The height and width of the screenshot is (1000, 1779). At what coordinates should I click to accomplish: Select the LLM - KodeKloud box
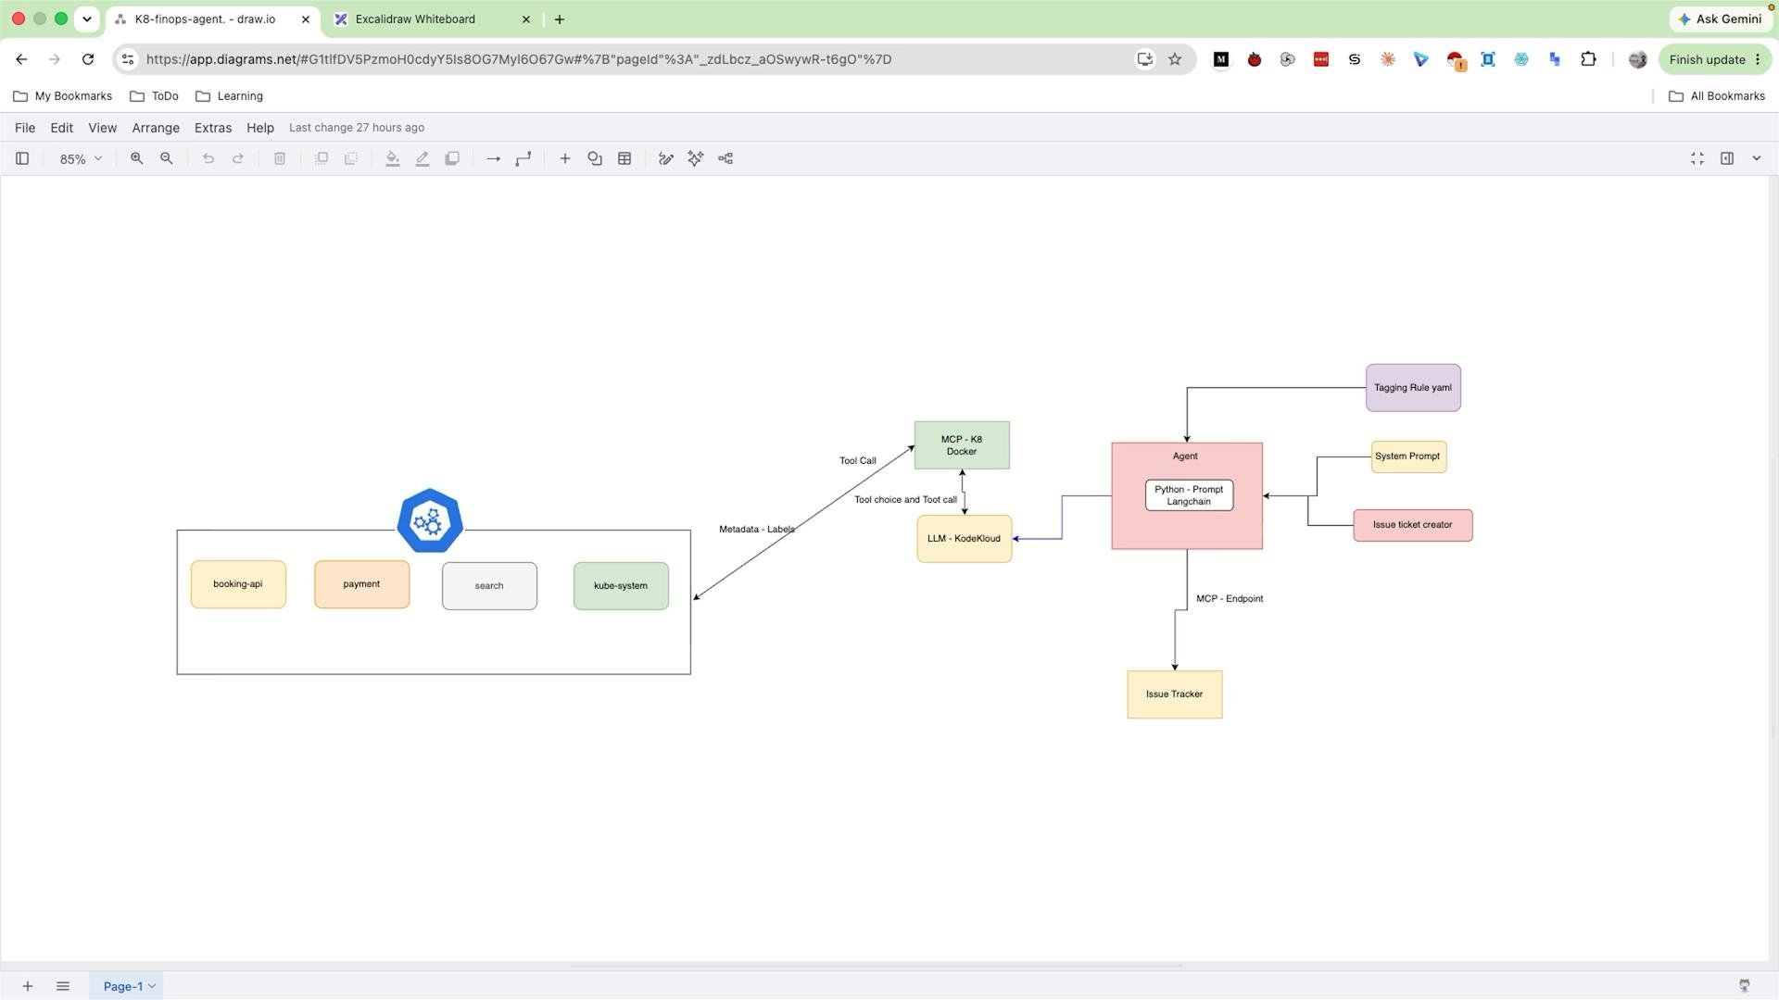coord(965,539)
